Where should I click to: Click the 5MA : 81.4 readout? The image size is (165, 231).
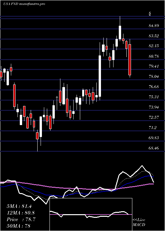point(19,206)
